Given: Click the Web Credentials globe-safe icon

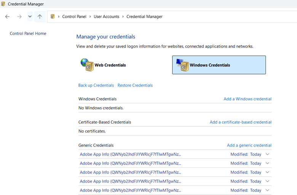Looking at the screenshot, I should [x=87, y=65].
